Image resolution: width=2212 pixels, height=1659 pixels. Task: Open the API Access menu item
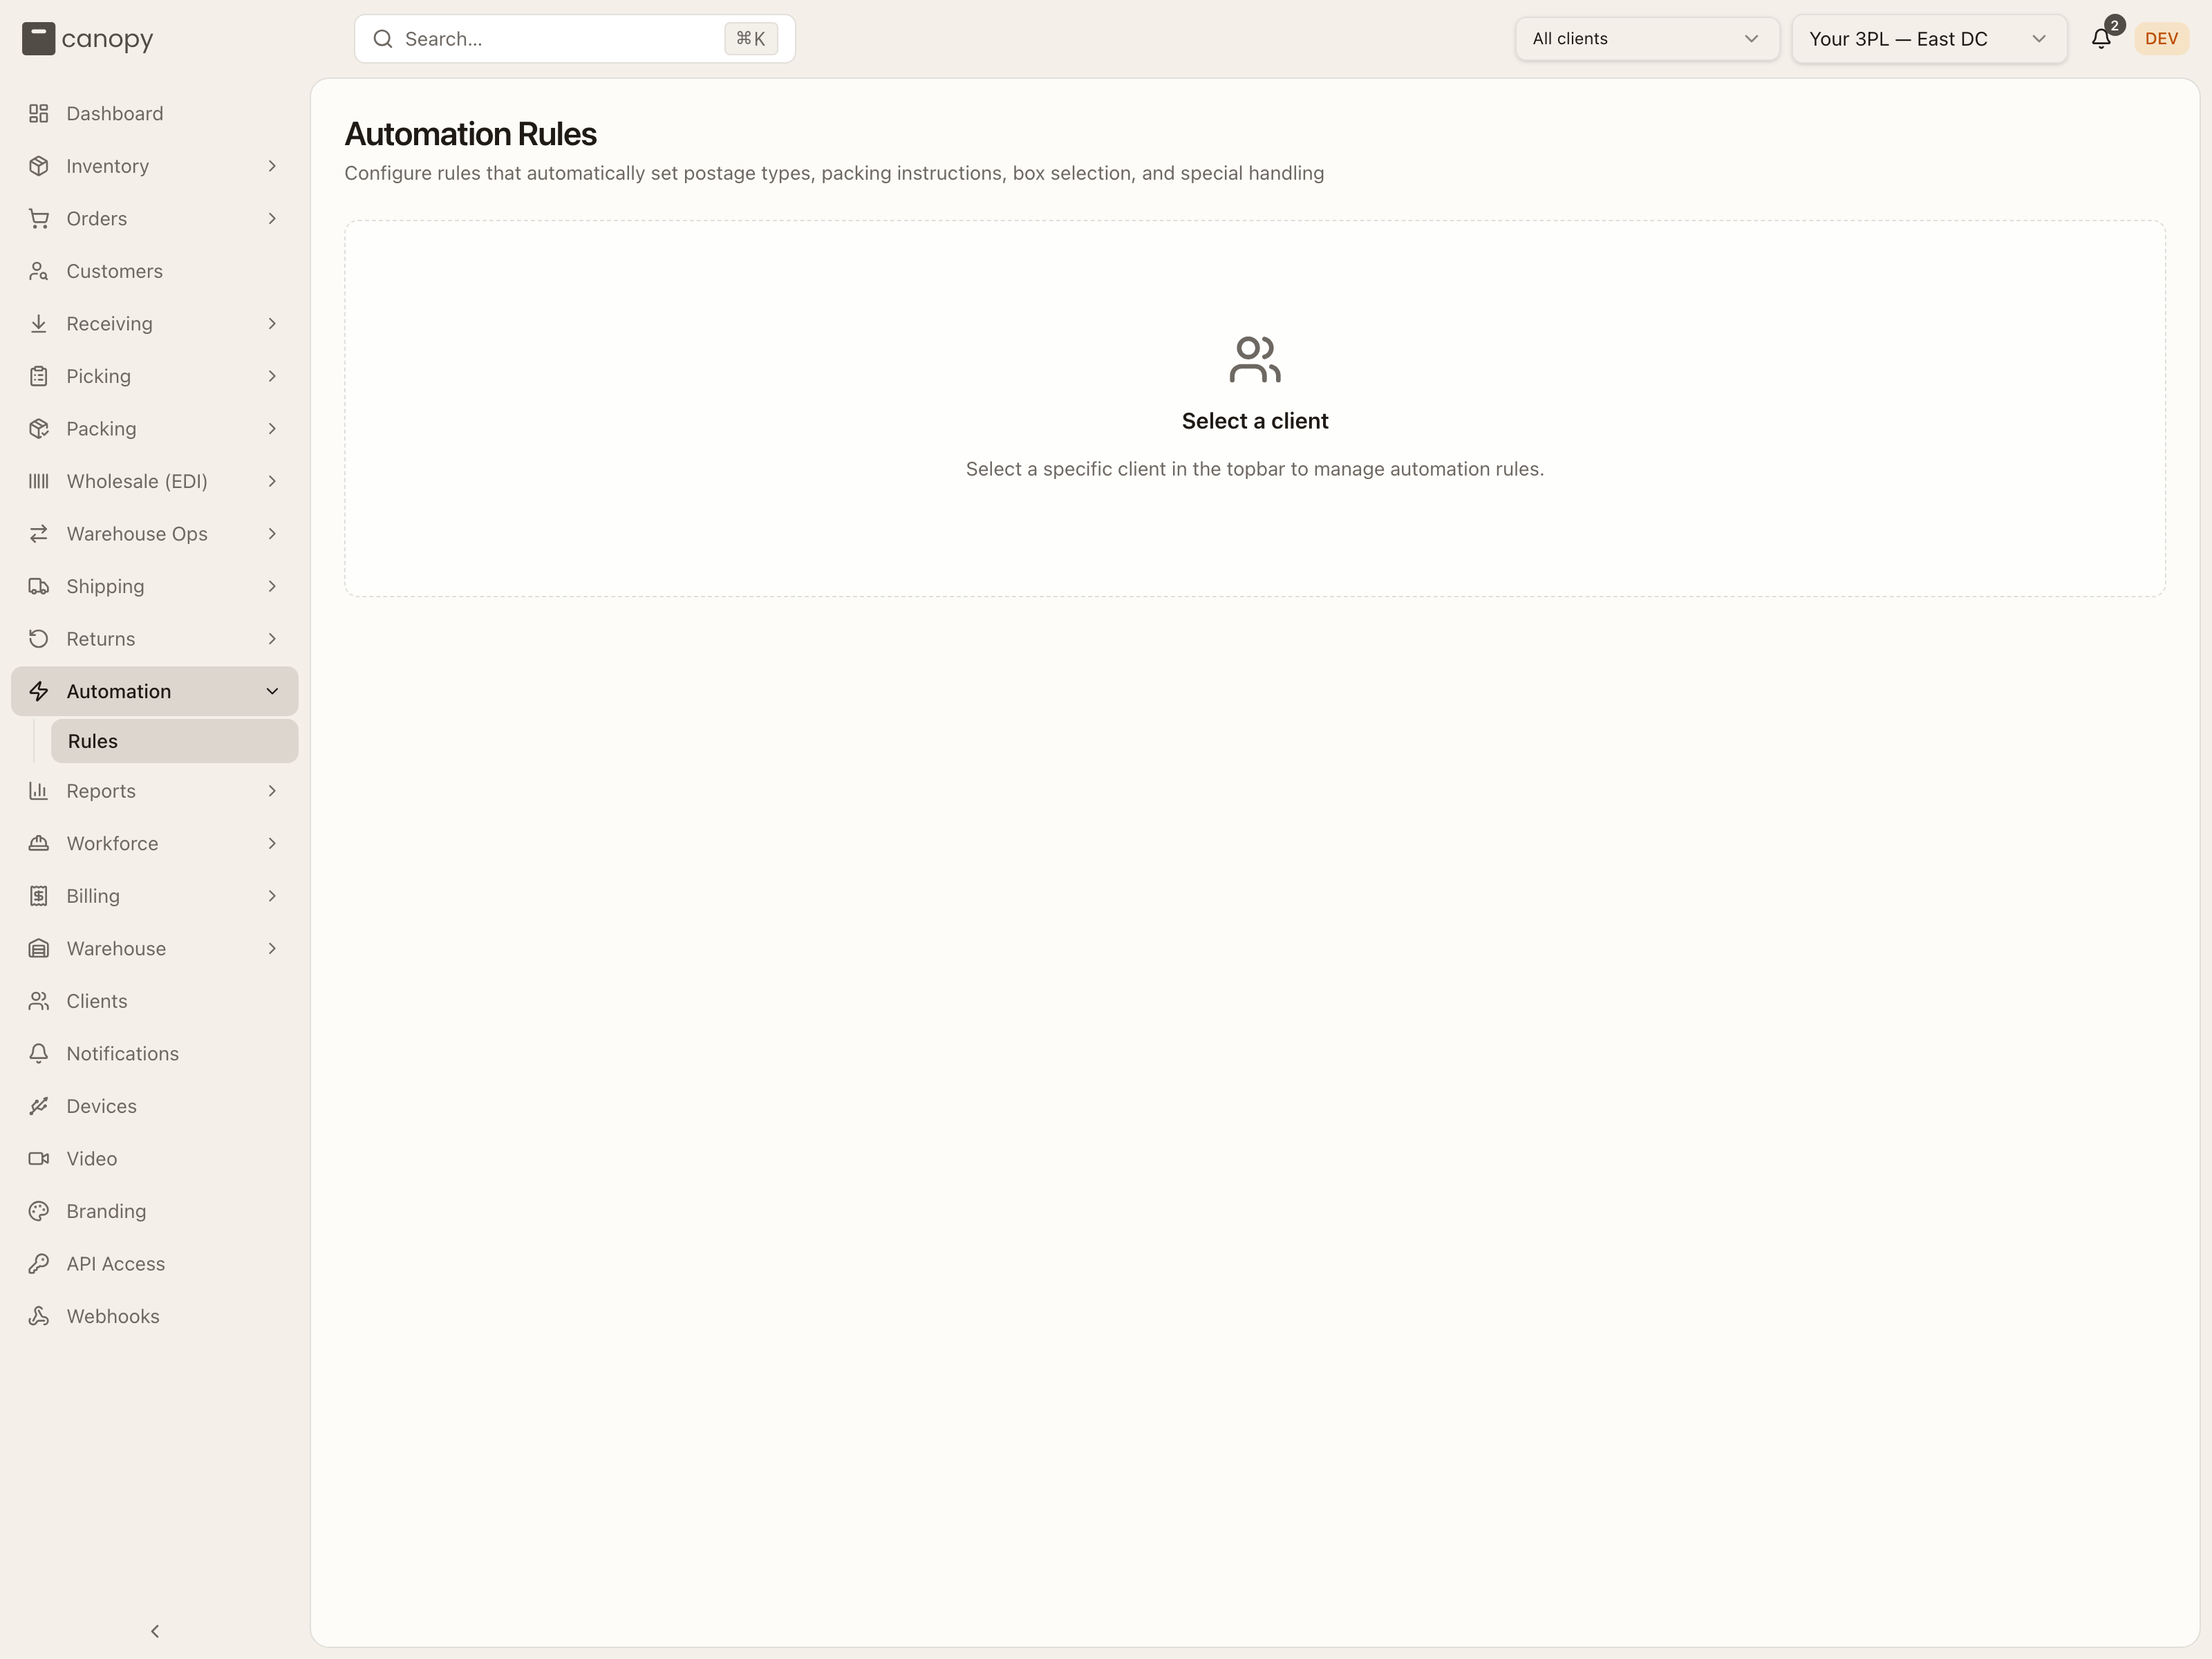(x=155, y=1263)
